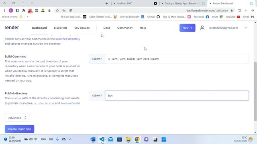The image size is (257, 144).
Task: Open a new browser tab with plus
Action: [107, 3]
